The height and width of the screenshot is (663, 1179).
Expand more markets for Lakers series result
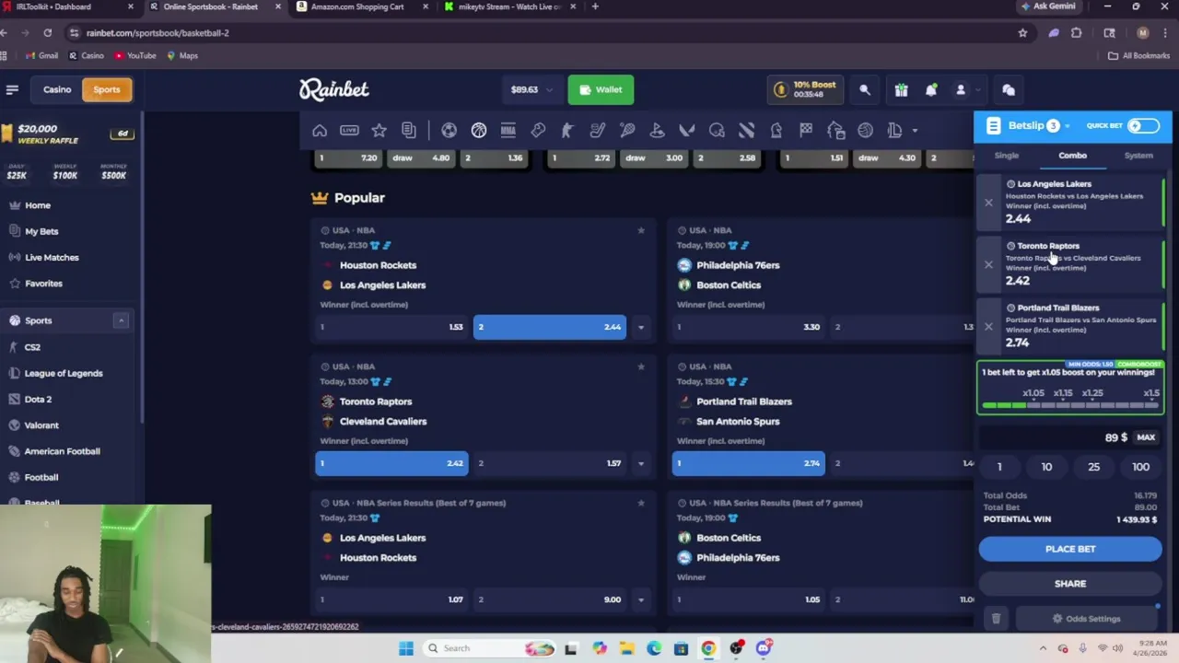641,599
